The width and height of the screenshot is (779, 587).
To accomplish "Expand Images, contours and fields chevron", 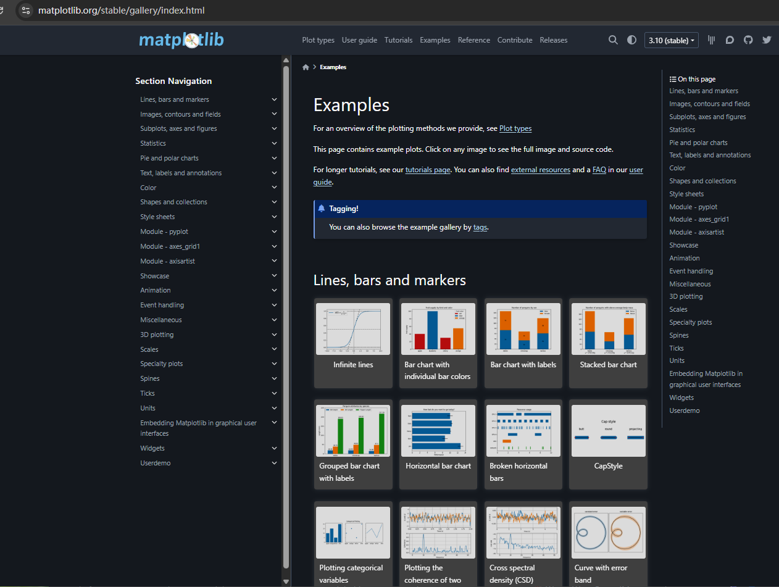I will [274, 114].
